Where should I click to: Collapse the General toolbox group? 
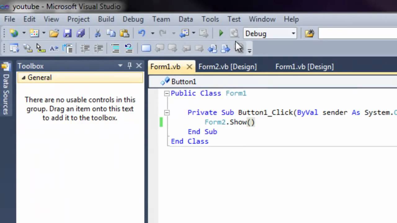tap(24, 78)
